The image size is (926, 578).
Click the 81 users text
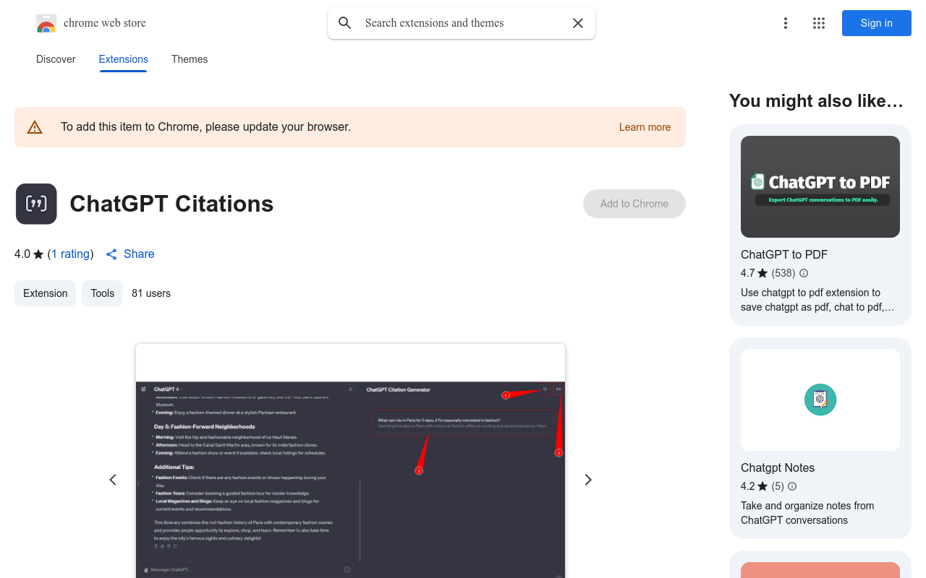click(x=151, y=293)
